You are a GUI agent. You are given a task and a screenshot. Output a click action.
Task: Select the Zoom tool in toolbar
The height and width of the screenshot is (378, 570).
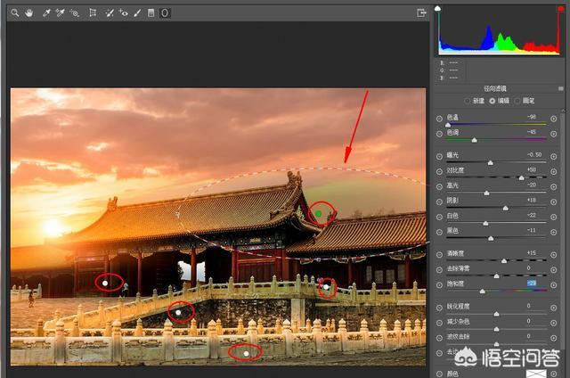coord(15,13)
